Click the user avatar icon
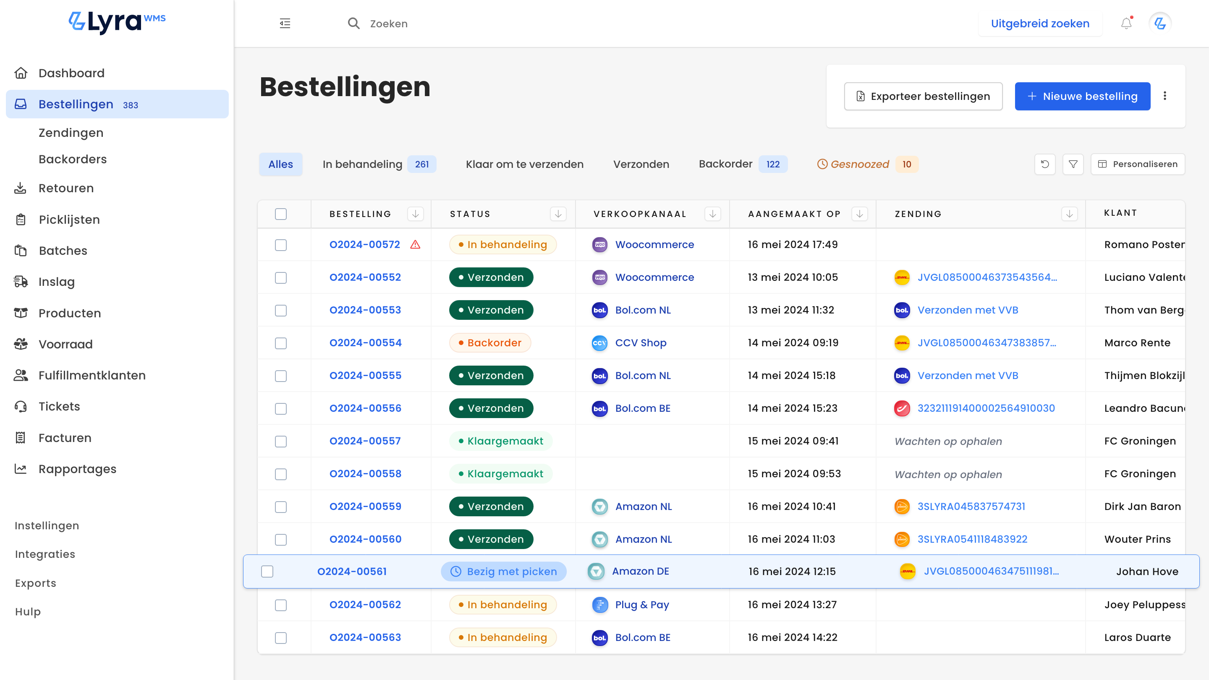Viewport: 1209px width, 680px height. pyautogui.click(x=1160, y=24)
